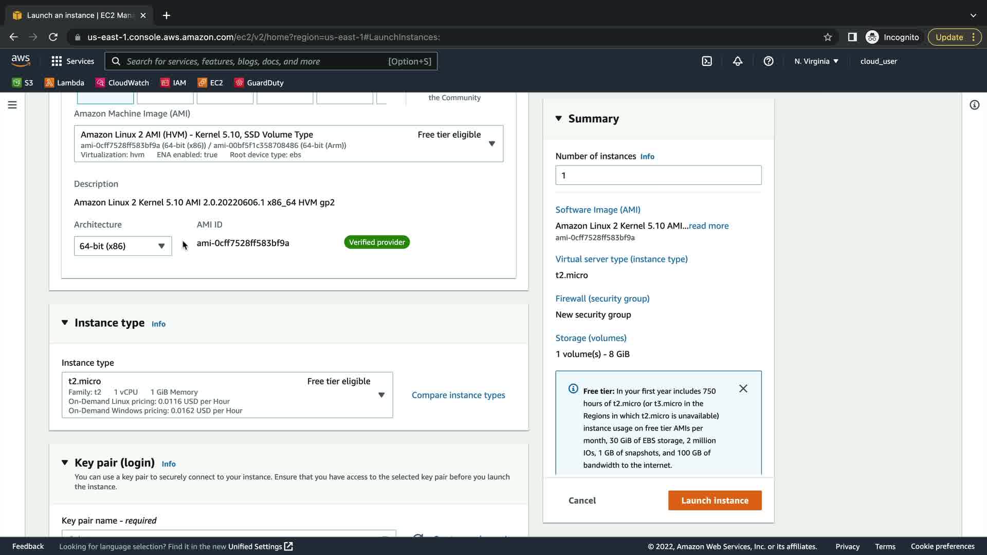987x555 pixels.
Task: Click the help question mark icon
Action: click(769, 61)
